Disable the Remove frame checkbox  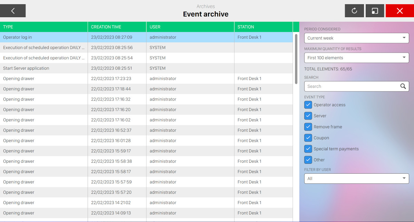tap(308, 127)
